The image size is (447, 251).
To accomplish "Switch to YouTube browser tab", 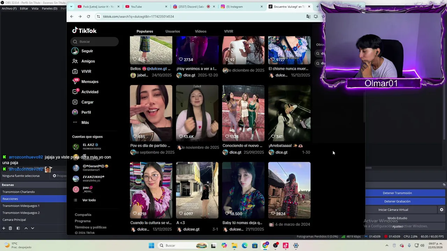I will point(146,7).
